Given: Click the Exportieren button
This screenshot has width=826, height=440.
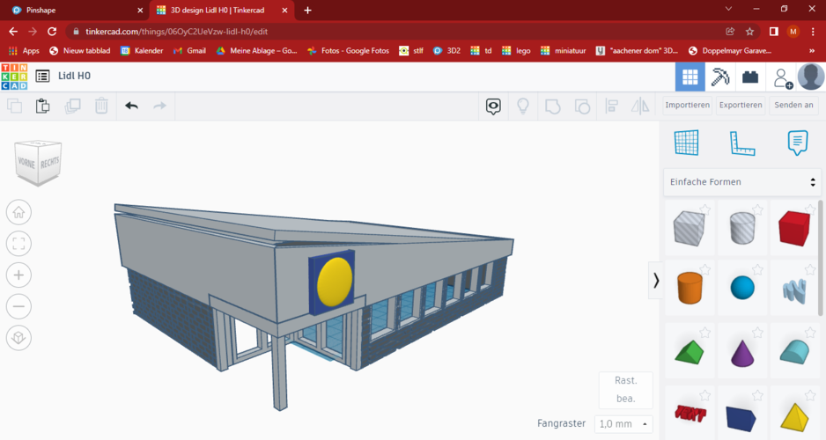Looking at the screenshot, I should click(x=741, y=106).
